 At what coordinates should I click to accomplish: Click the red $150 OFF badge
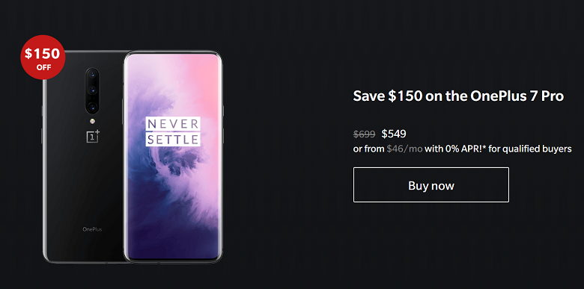[x=43, y=58]
